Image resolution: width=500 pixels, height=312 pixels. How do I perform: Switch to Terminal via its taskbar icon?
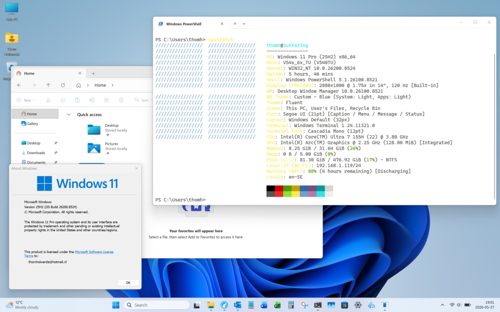317,305
